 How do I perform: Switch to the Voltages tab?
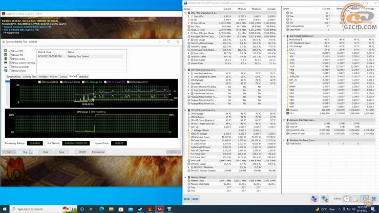[43, 77]
